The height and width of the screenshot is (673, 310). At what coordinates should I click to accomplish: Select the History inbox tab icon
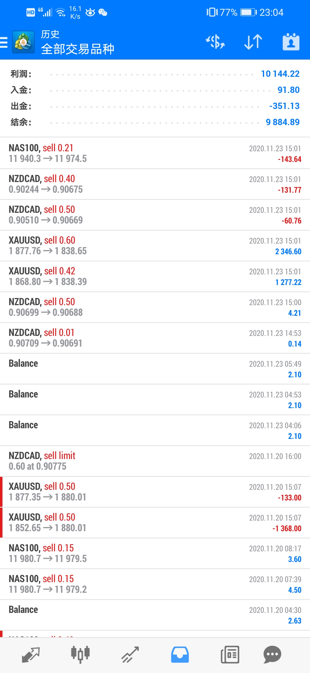coord(180,655)
